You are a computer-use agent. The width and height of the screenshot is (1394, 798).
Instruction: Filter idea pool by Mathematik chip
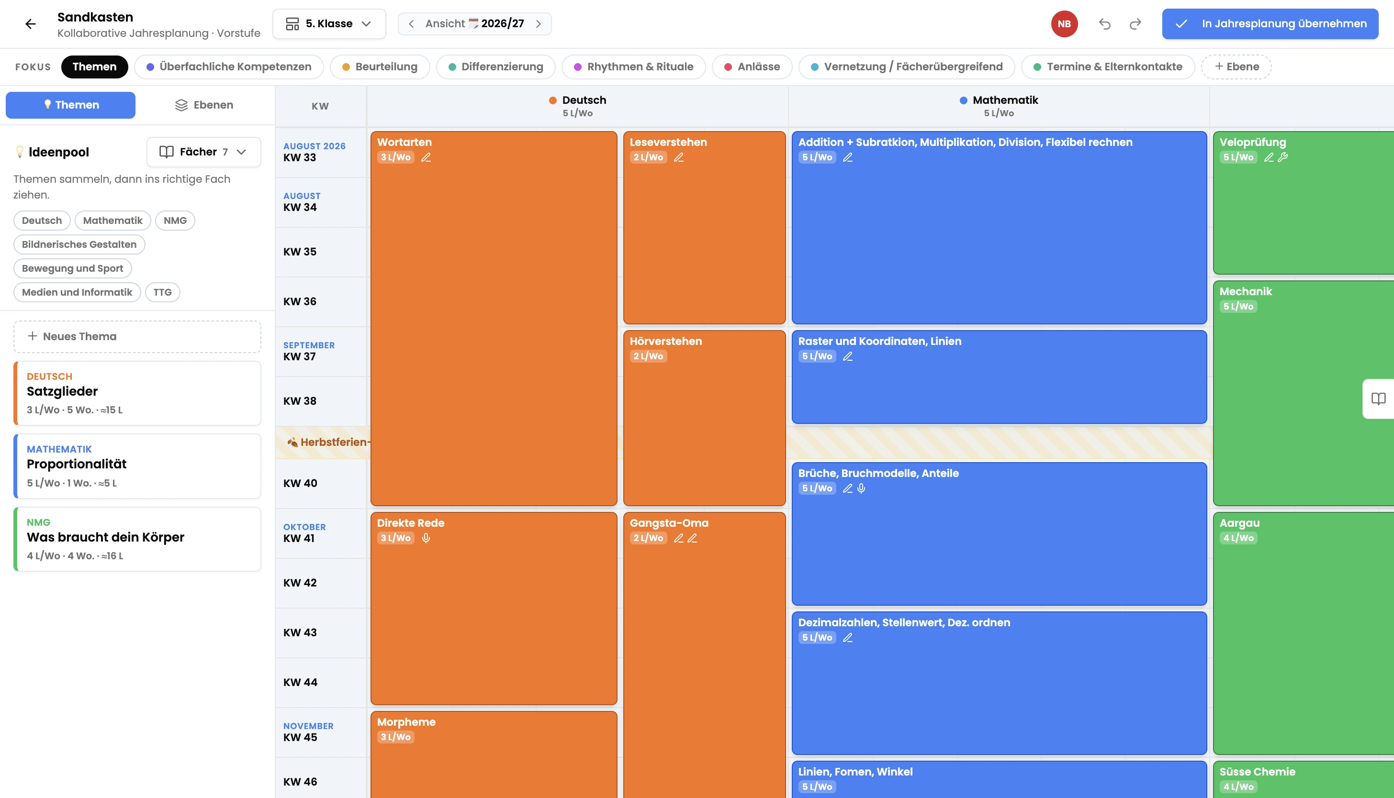(112, 221)
